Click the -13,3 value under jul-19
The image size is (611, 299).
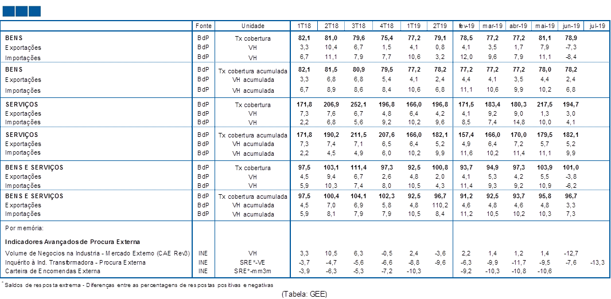tap(598, 262)
